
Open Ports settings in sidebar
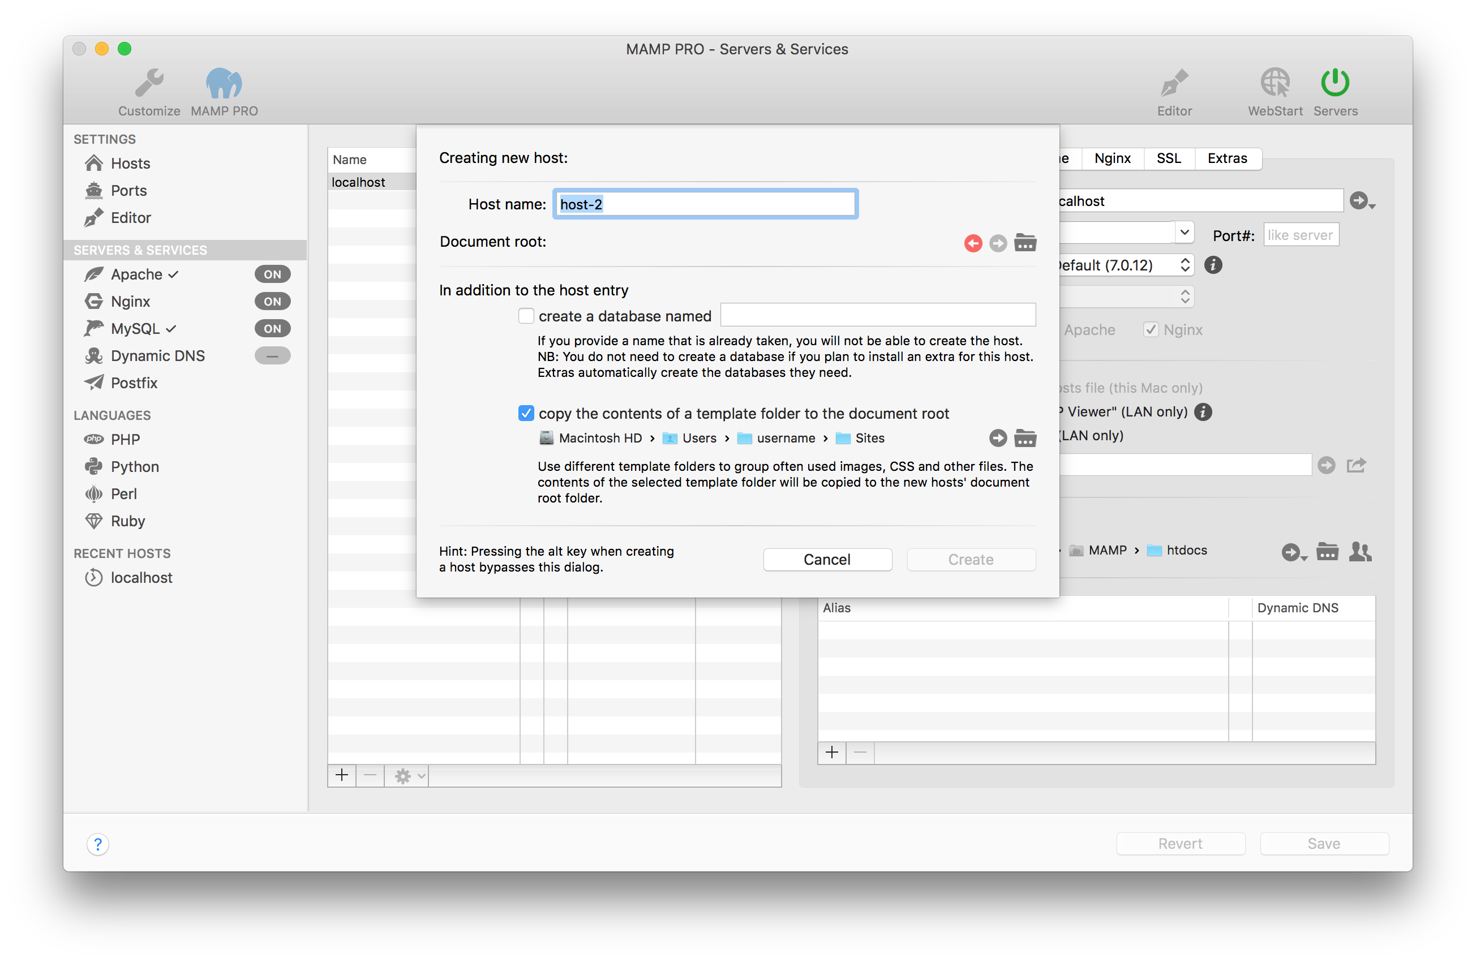[128, 190]
